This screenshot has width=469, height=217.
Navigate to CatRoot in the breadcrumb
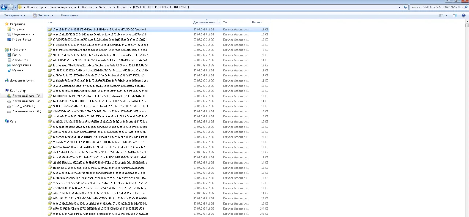point(122,7)
